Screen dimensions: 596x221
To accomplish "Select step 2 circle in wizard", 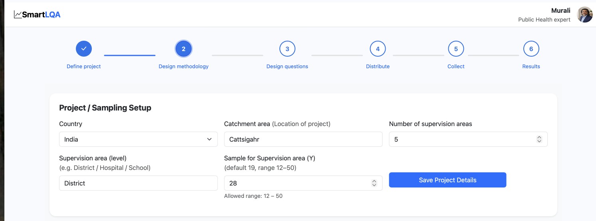I will pos(184,49).
